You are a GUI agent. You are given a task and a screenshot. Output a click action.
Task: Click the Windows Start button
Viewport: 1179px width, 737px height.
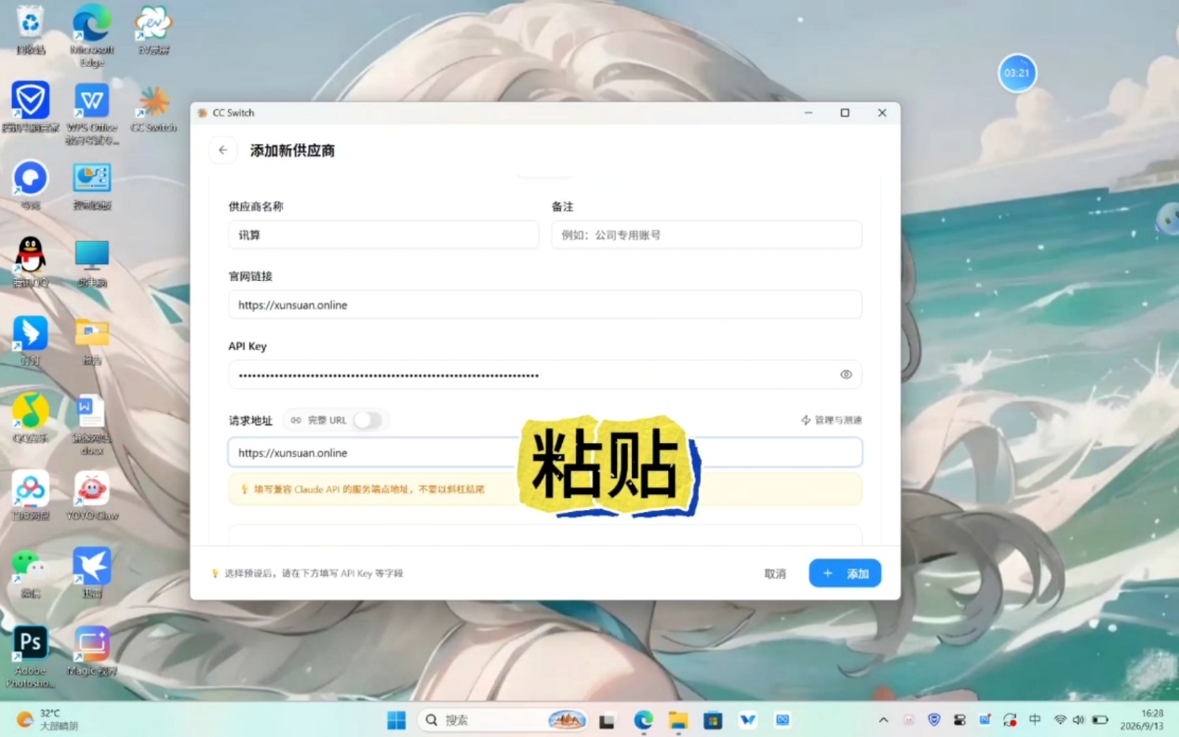[396, 719]
